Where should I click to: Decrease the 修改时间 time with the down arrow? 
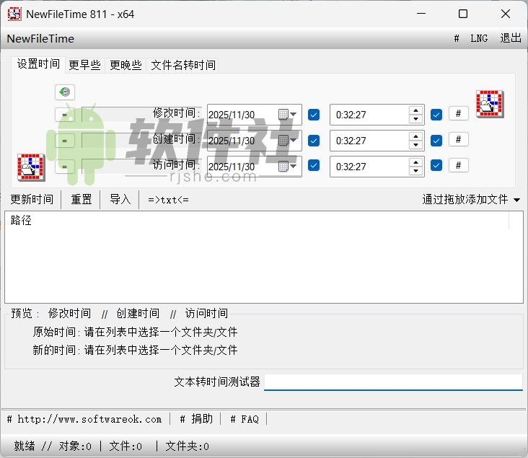(416, 119)
